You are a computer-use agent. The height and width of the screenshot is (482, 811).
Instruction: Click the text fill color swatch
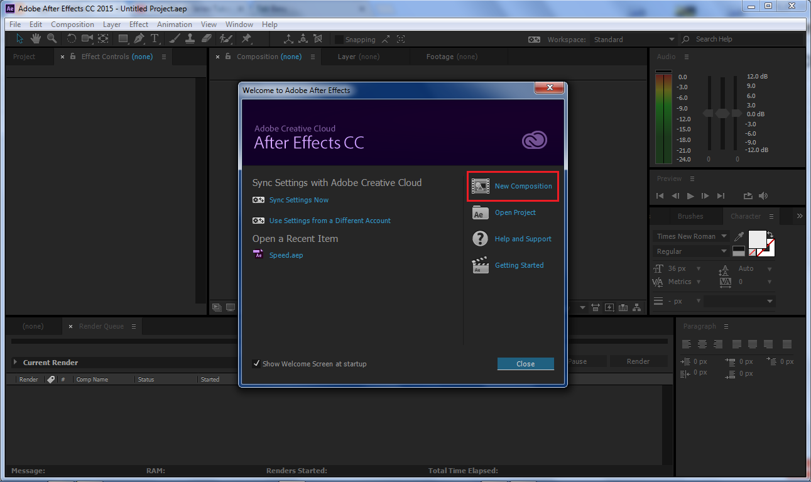758,239
